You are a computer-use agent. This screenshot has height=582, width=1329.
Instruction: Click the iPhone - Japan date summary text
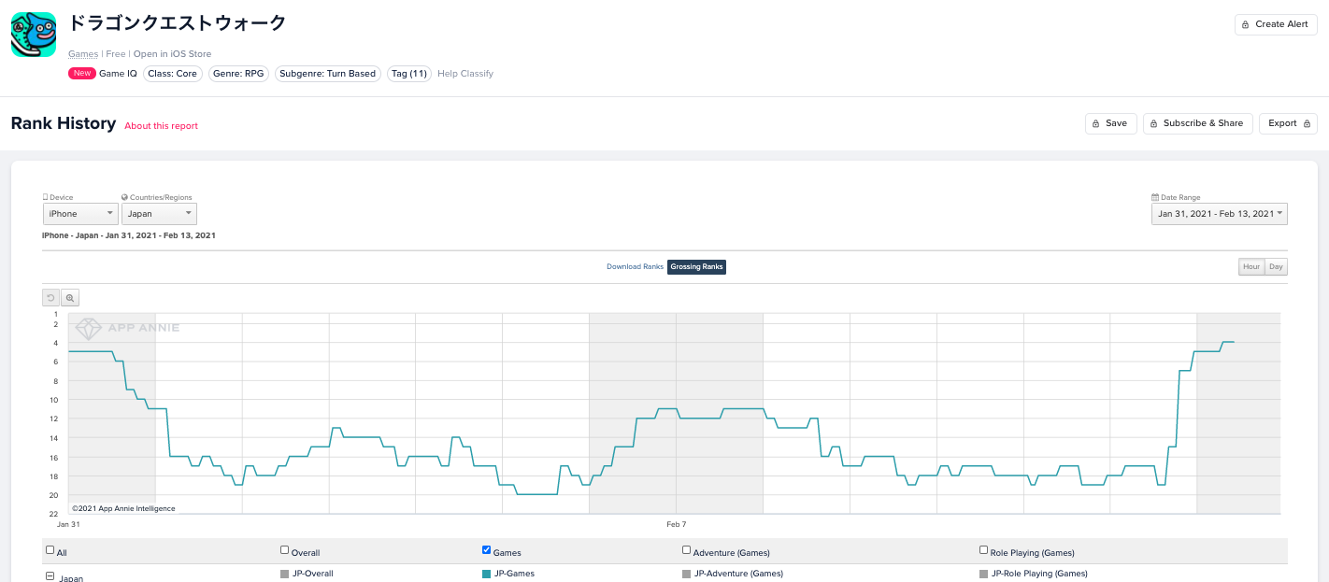point(129,235)
